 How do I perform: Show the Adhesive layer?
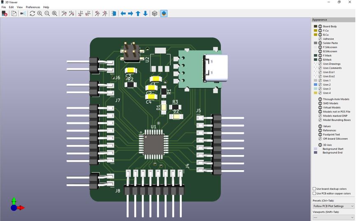point(320,39)
